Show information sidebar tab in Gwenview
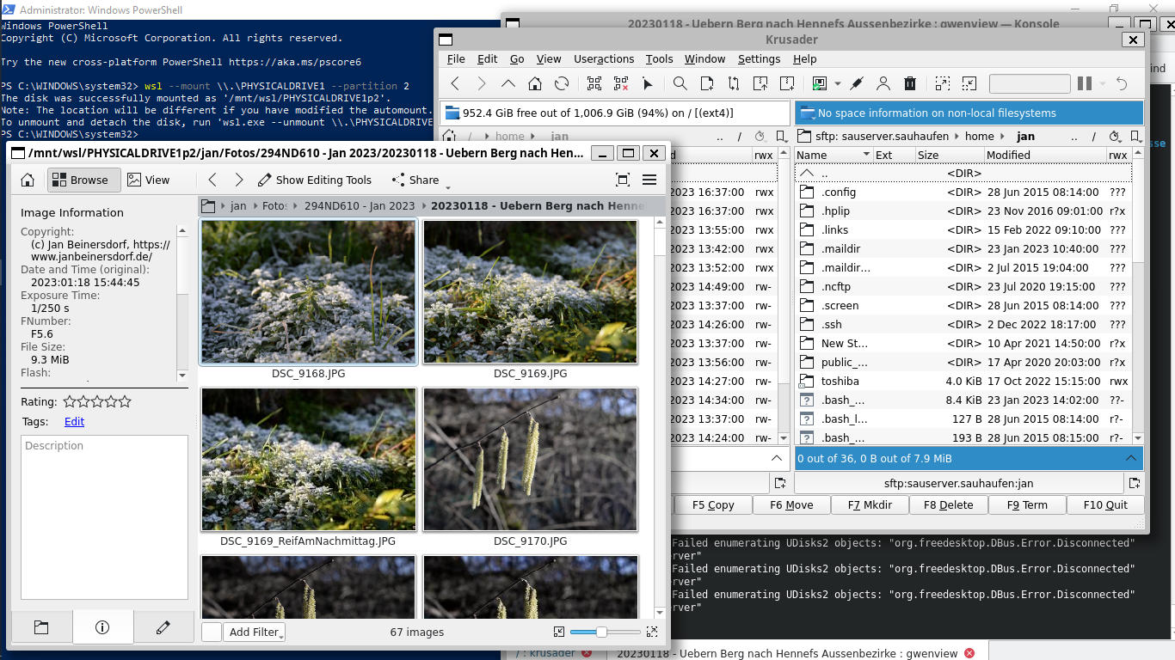This screenshot has height=660, width=1175. click(102, 627)
